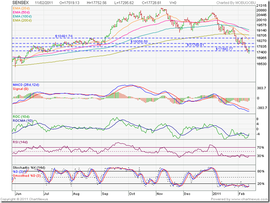
Task: Click the ROC (10d) indicator label
Action: coord(21,116)
